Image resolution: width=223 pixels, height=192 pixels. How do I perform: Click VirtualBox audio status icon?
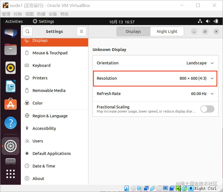coord(140,188)
